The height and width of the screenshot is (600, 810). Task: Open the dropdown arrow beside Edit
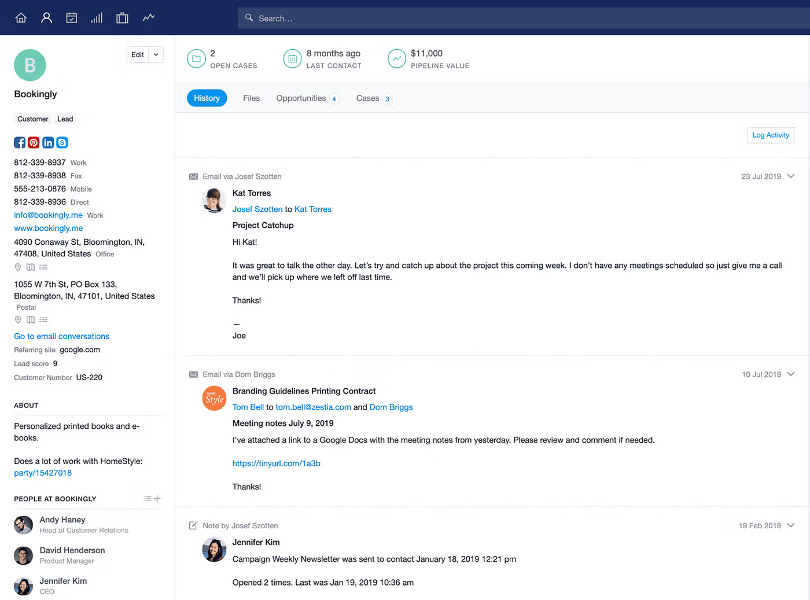pyautogui.click(x=156, y=54)
